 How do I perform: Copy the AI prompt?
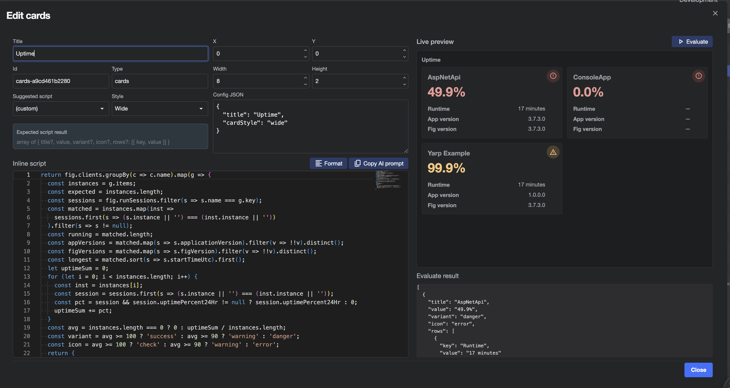378,163
